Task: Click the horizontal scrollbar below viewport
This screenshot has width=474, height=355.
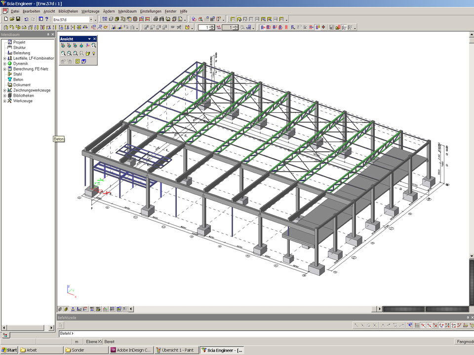Action: point(257,309)
